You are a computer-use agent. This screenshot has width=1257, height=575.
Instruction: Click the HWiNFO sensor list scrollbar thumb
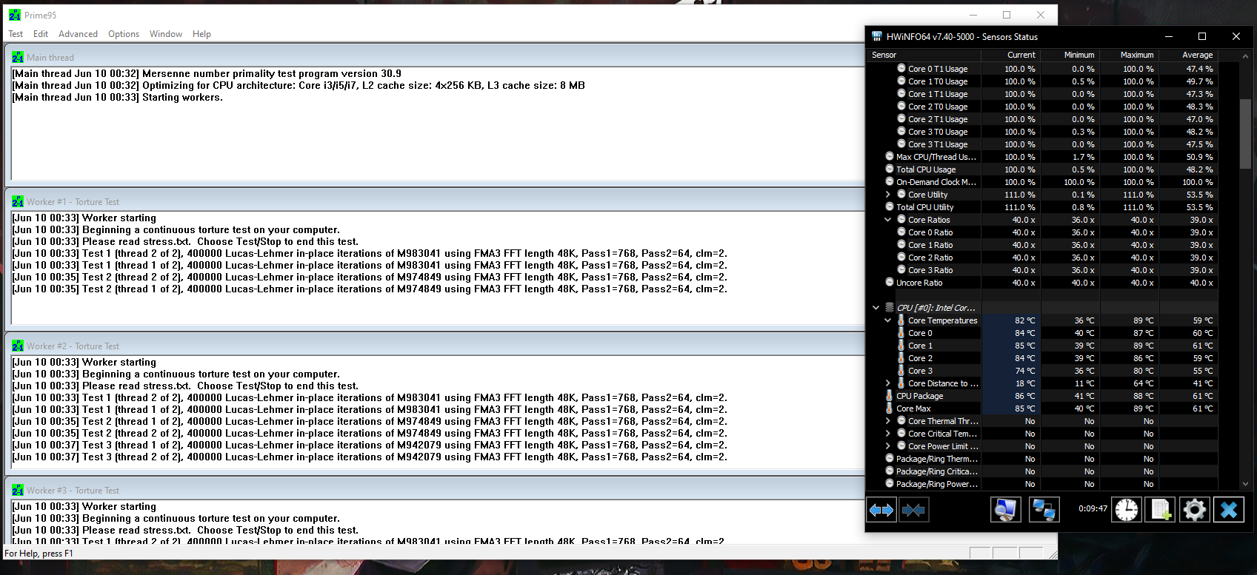[x=1244, y=133]
